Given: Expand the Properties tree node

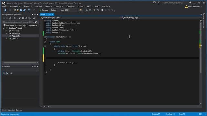Looking at the screenshot, I should 6,31.
